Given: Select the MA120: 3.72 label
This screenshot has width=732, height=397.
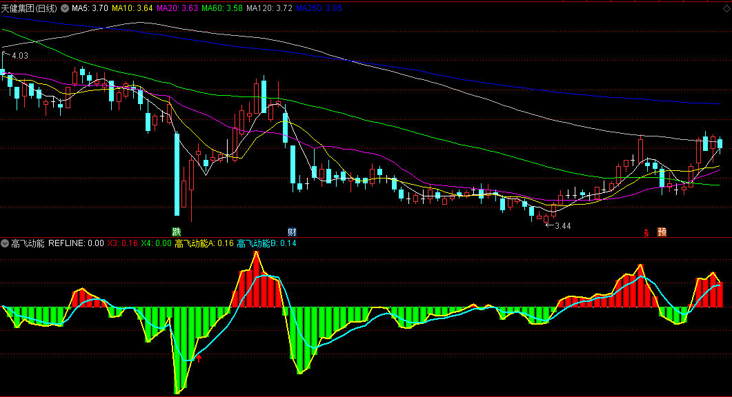Looking at the screenshot, I should tap(269, 8).
